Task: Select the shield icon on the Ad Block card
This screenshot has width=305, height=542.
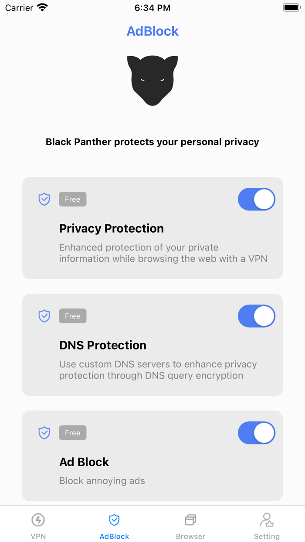Action: [44, 433]
